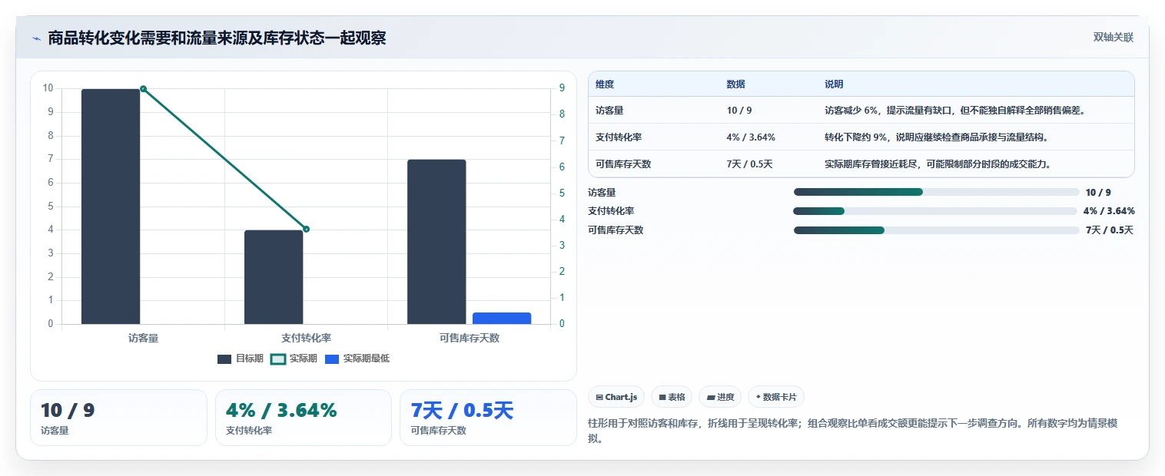Click the 访客量 progress bar

(x=936, y=192)
